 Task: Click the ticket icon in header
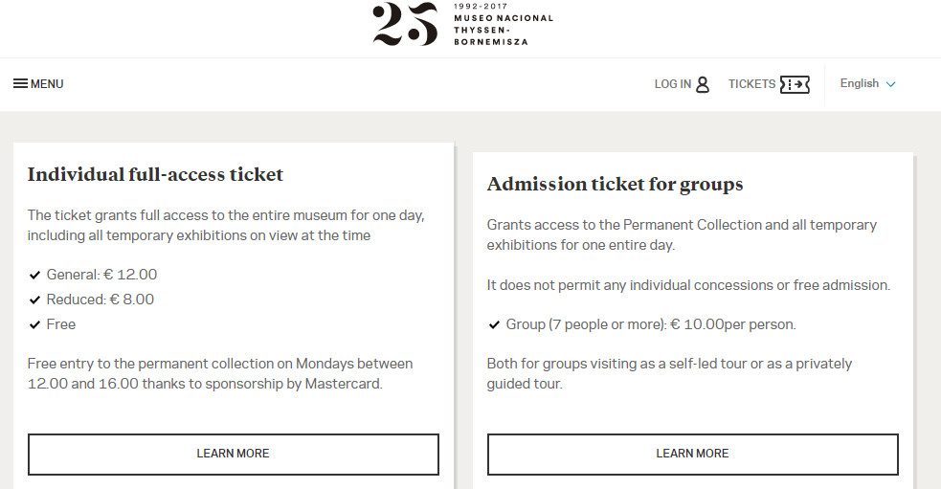point(795,84)
